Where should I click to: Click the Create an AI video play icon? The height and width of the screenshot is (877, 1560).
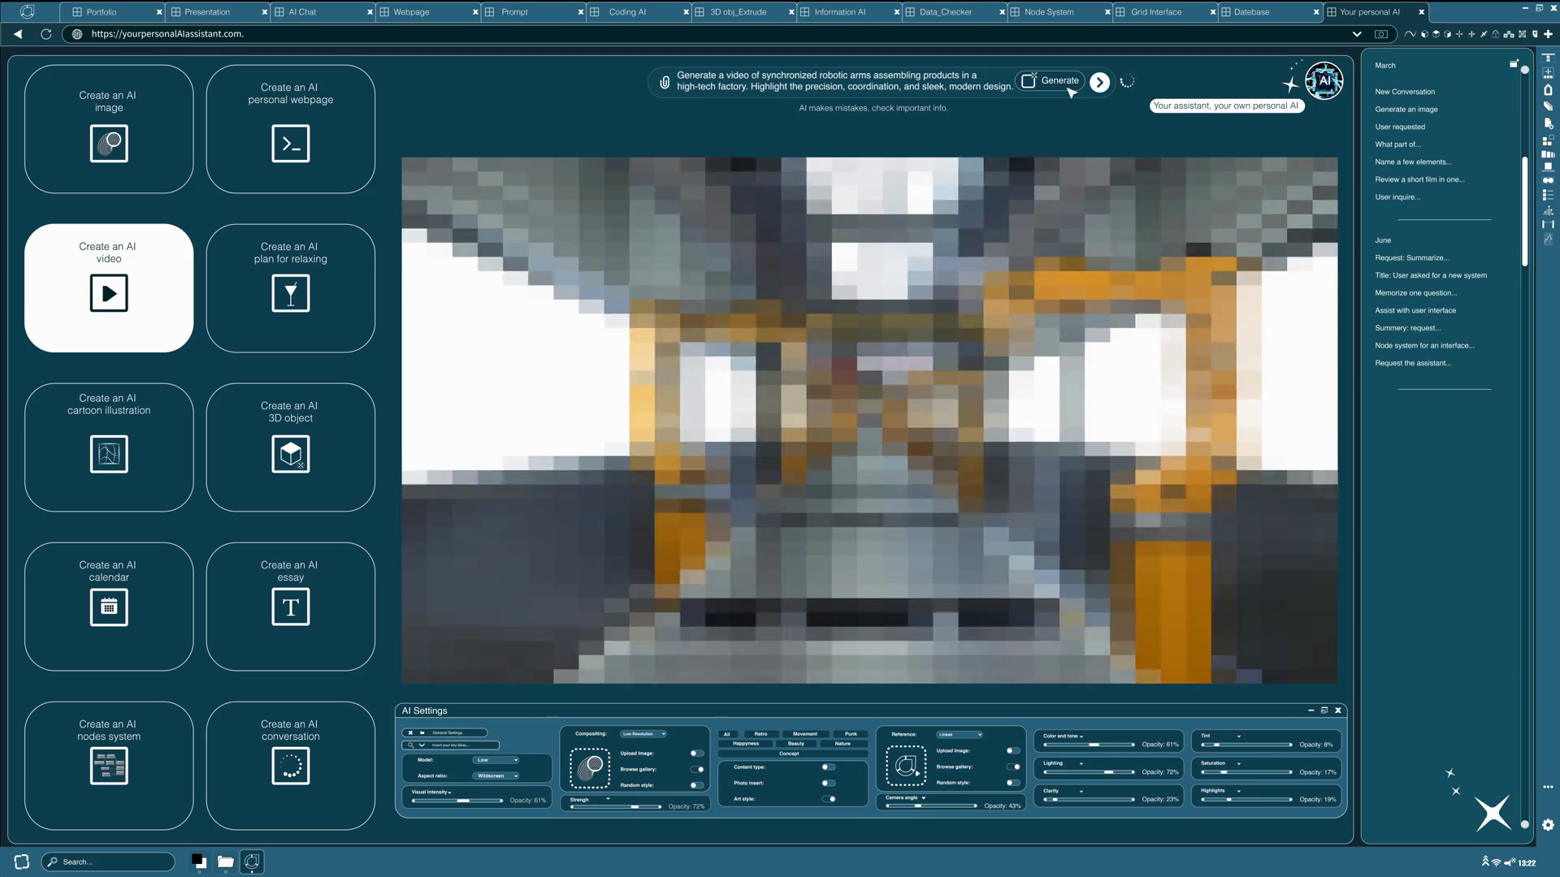pos(109,293)
